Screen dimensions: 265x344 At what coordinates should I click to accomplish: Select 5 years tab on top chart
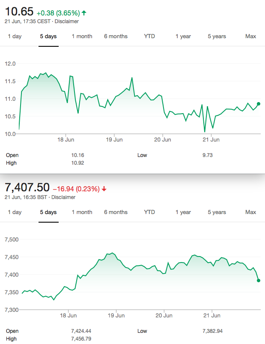[x=217, y=36]
